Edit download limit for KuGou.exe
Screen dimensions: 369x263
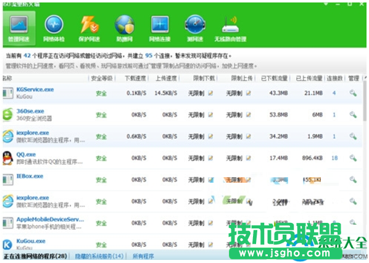[210, 244]
